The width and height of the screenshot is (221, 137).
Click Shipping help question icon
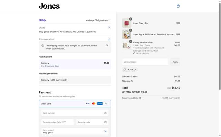[x=132, y=81]
